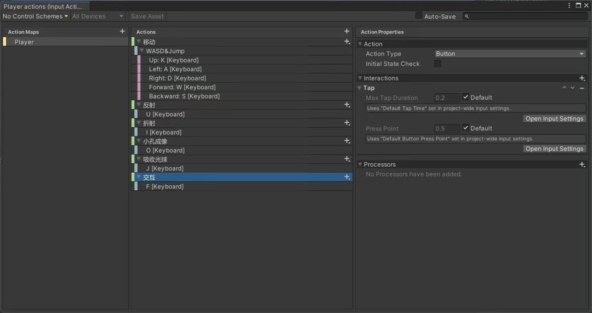Screen dimensions: 592x313
Task: Add a new interaction with plus icon
Action: pyautogui.click(x=582, y=78)
